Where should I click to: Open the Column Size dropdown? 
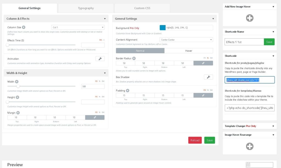(78, 27)
